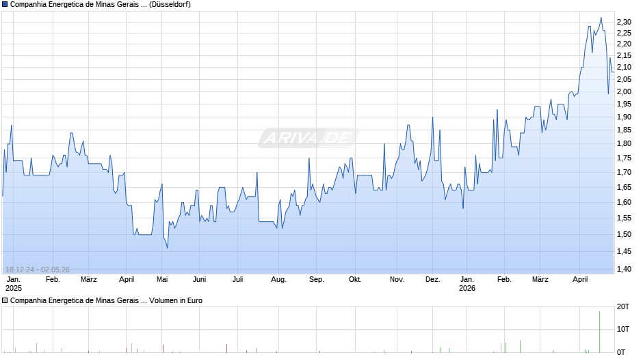Click the lowest price point in early May 2025
The height and width of the screenshot is (359, 643).
[168, 248]
